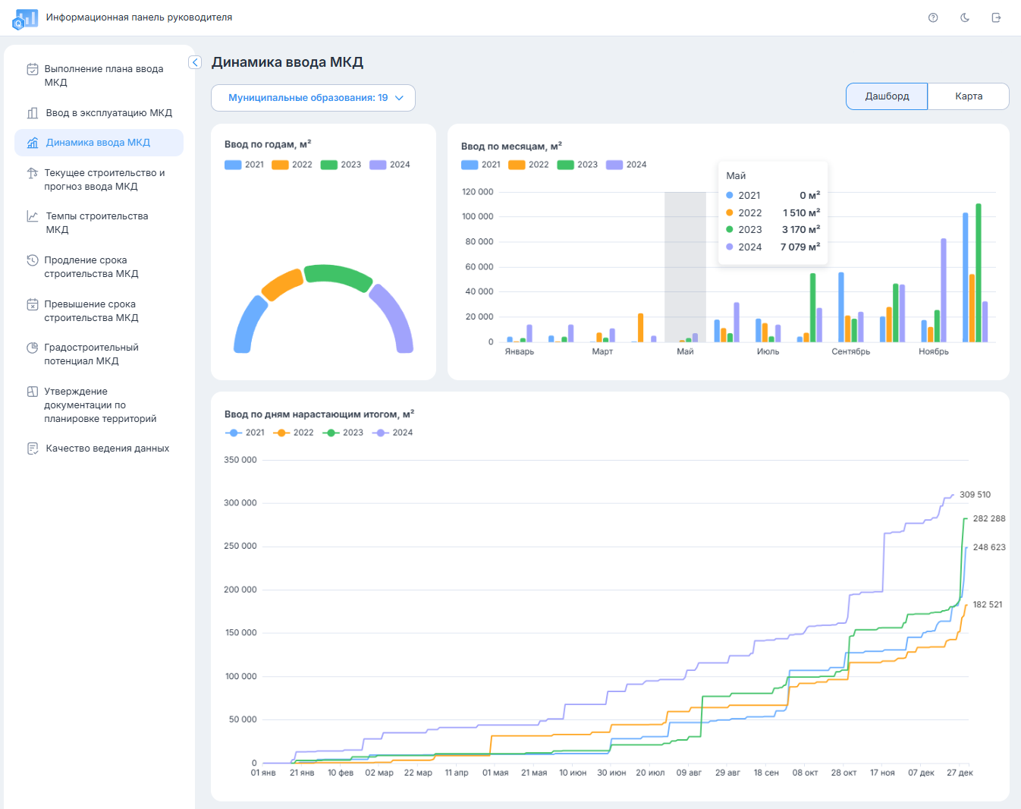The image size is (1021, 809).
Task: Toggle dark mode moon icon
Action: pos(965,17)
